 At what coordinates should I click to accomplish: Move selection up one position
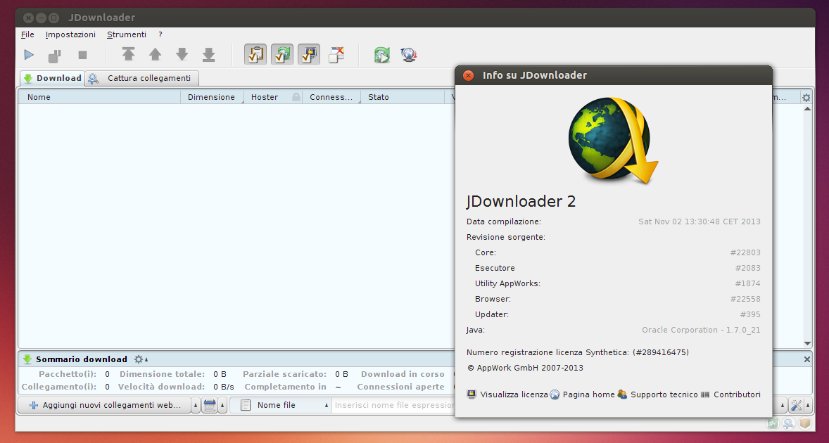coord(155,54)
